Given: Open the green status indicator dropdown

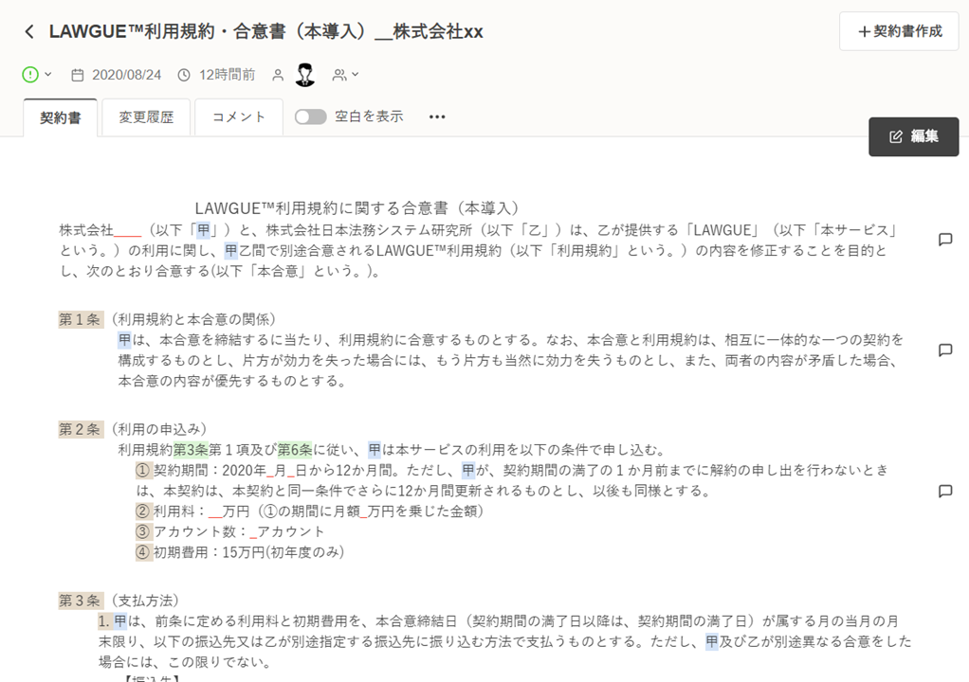Looking at the screenshot, I should coord(37,74).
